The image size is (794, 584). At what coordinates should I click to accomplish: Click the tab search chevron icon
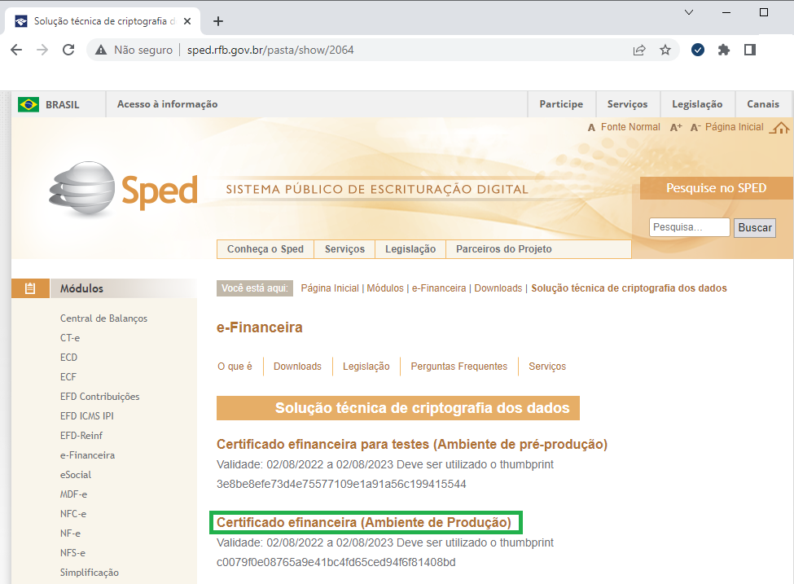689,12
